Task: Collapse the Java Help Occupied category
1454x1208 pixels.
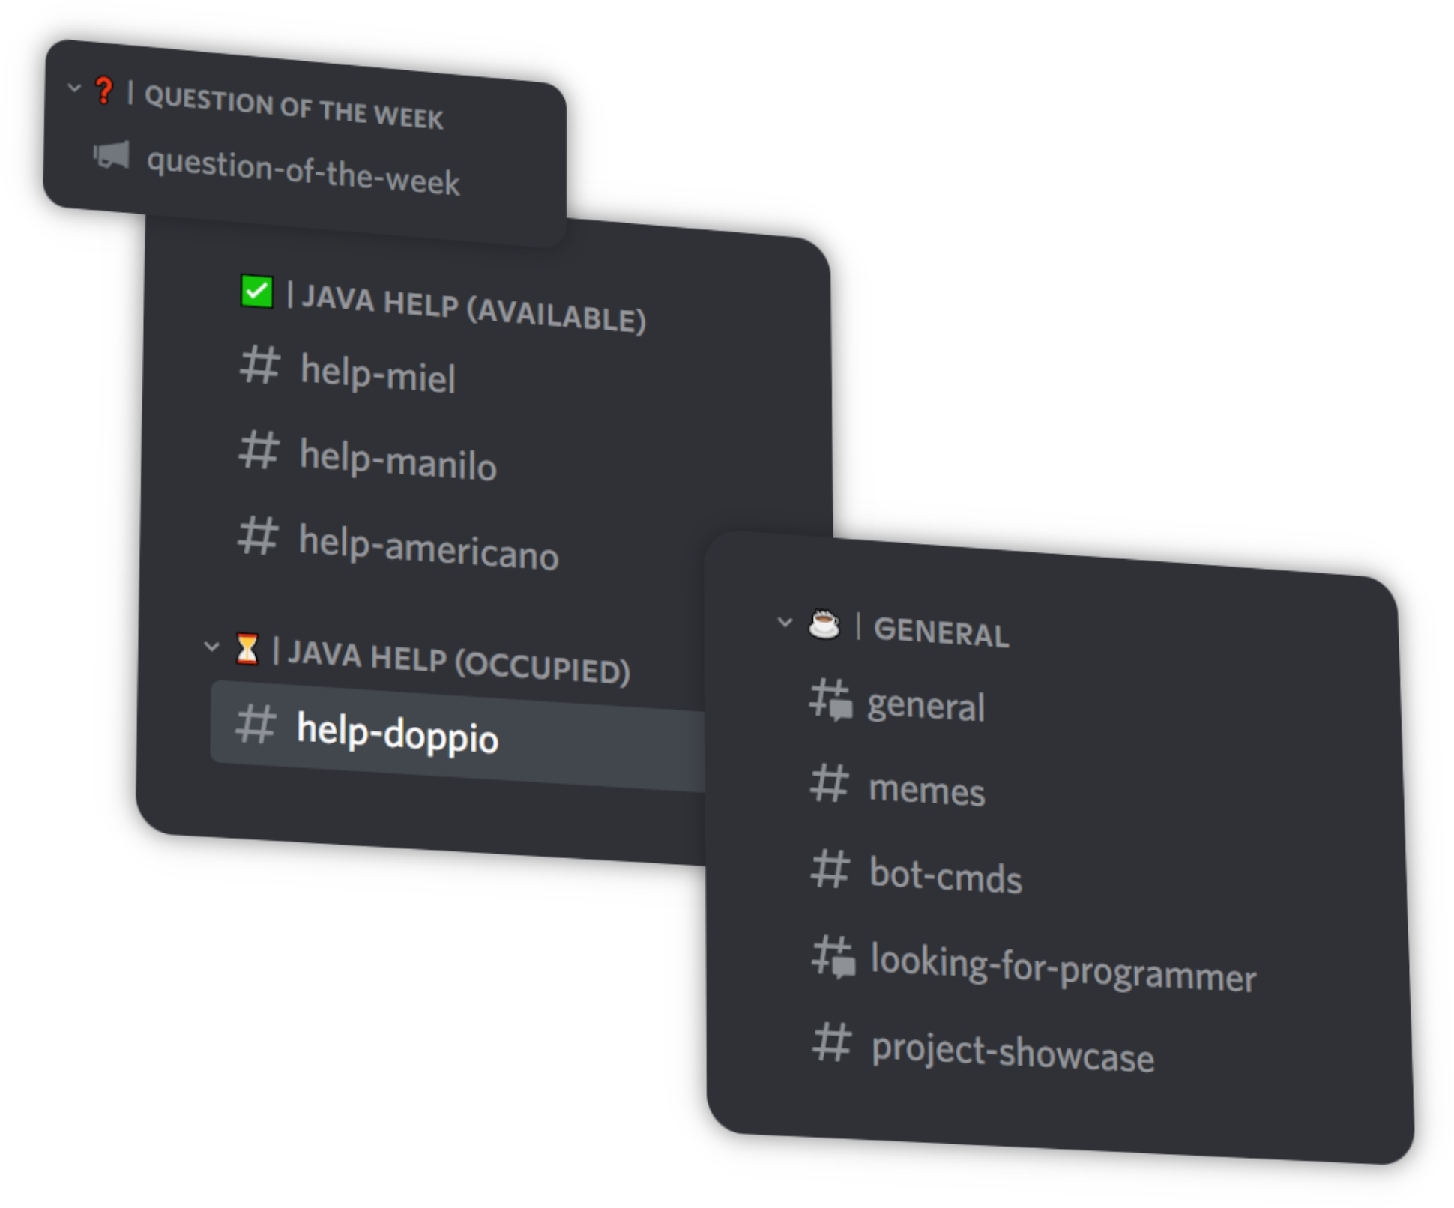Action: 212,646
